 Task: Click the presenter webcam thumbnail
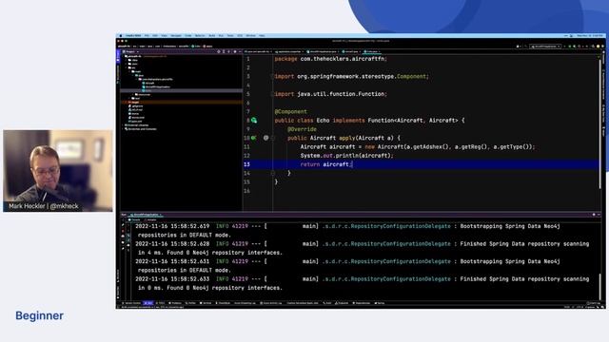[x=58, y=171]
